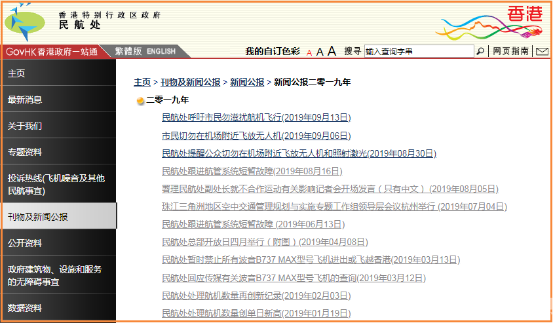Select the small red A font size

pos(309,52)
